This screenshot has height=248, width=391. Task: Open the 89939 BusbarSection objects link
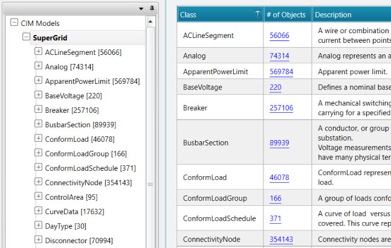click(279, 142)
